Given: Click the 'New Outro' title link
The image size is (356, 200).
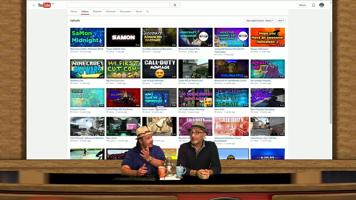Looking at the screenshot, I should (112, 138).
